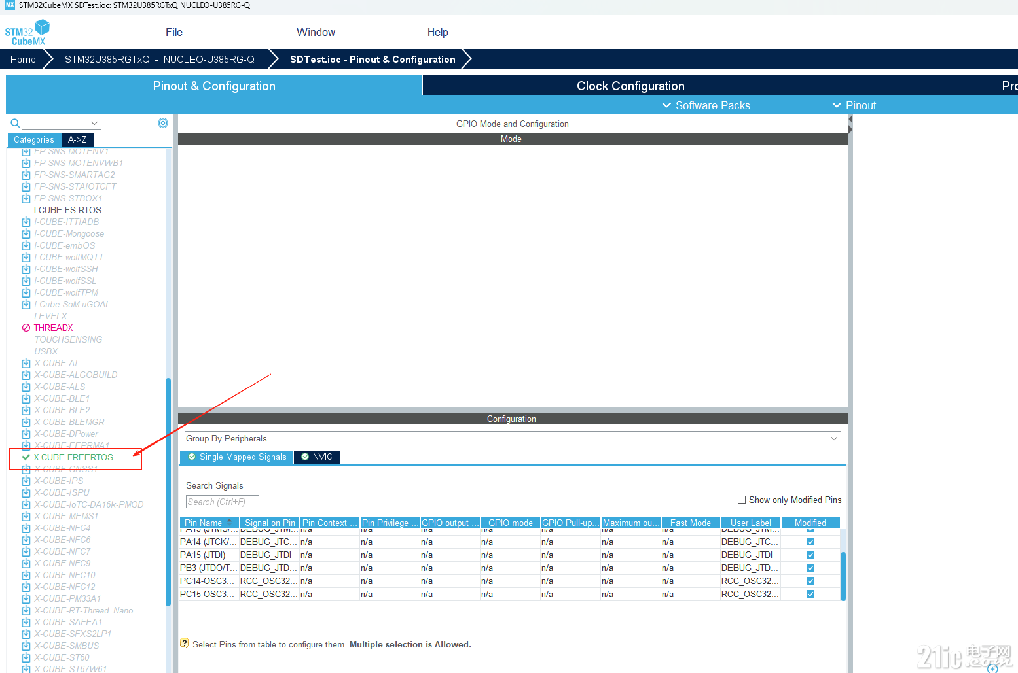This screenshot has height=673, width=1018.
Task: Select X-CUBE-FREERTOS in the category list
Action: pyautogui.click(x=73, y=457)
